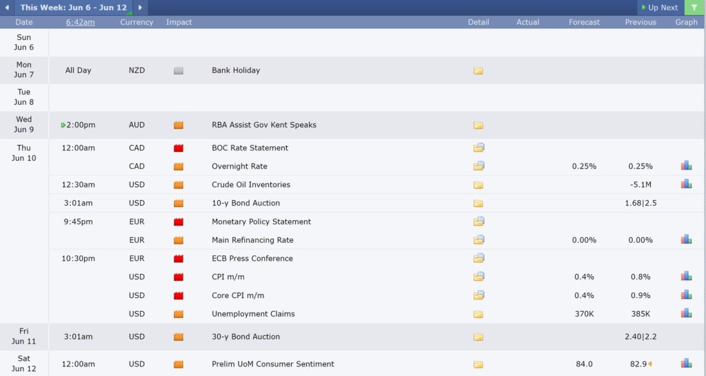Select the Core CPI m/m event
This screenshot has height=376, width=706.
tap(238, 295)
